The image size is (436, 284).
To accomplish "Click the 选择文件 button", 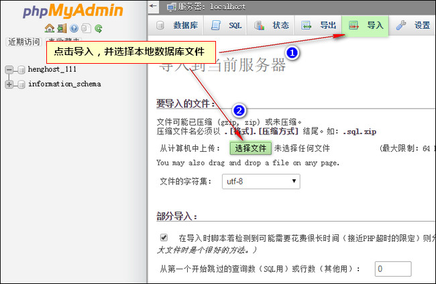I will [251, 148].
